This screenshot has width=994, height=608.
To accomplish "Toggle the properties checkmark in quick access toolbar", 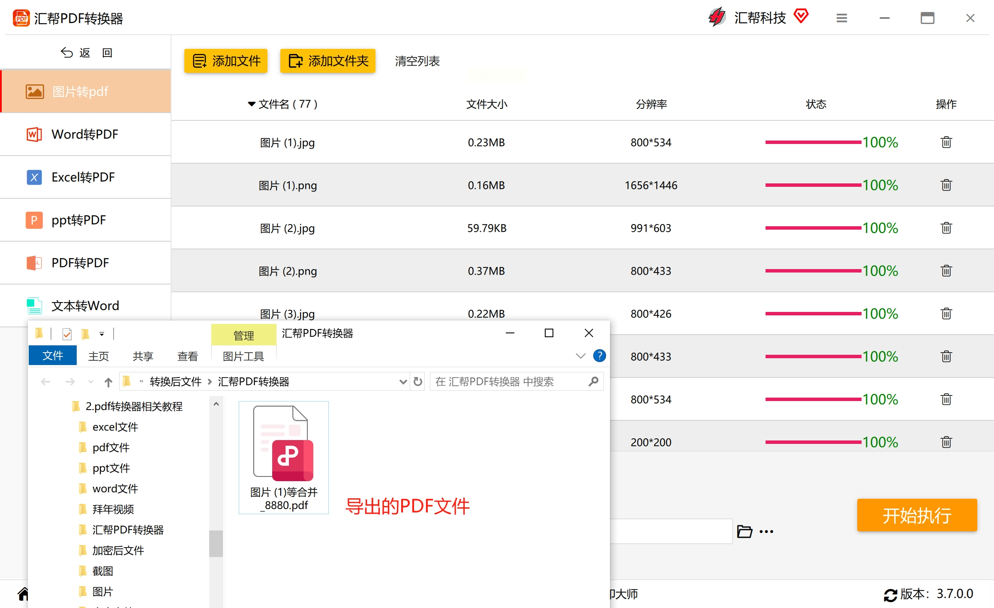I will 67,334.
